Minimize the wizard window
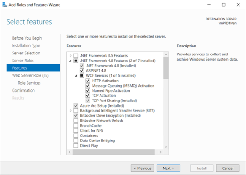 [209, 5]
